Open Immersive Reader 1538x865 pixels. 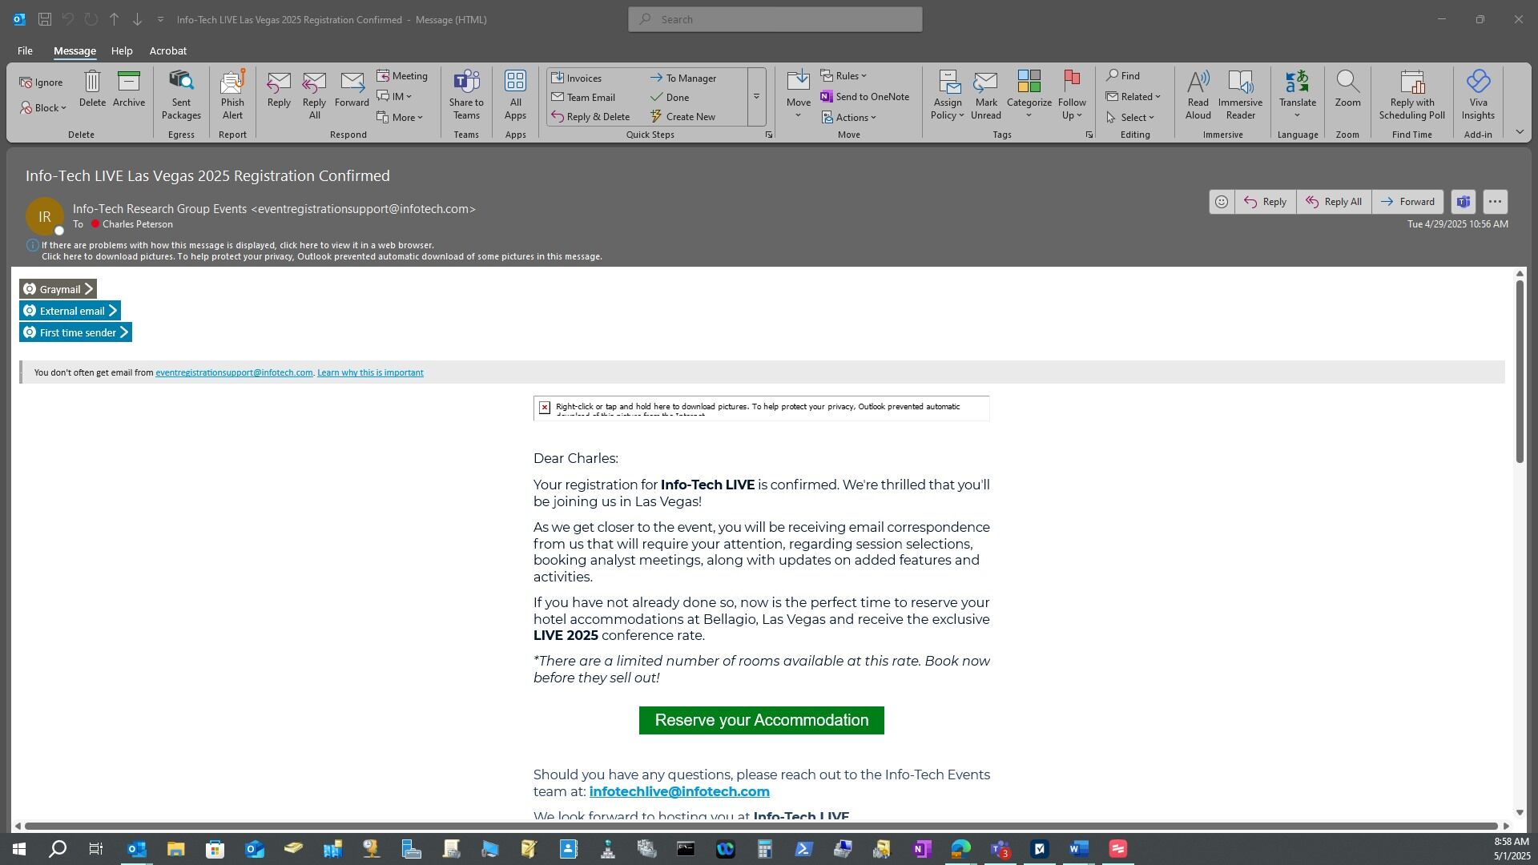(x=1240, y=95)
